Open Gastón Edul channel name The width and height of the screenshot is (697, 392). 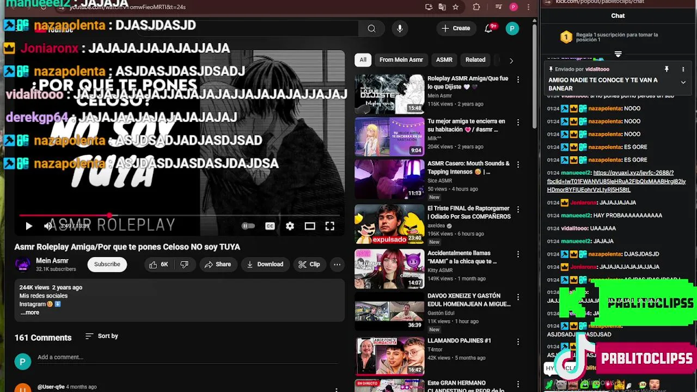pos(441,313)
